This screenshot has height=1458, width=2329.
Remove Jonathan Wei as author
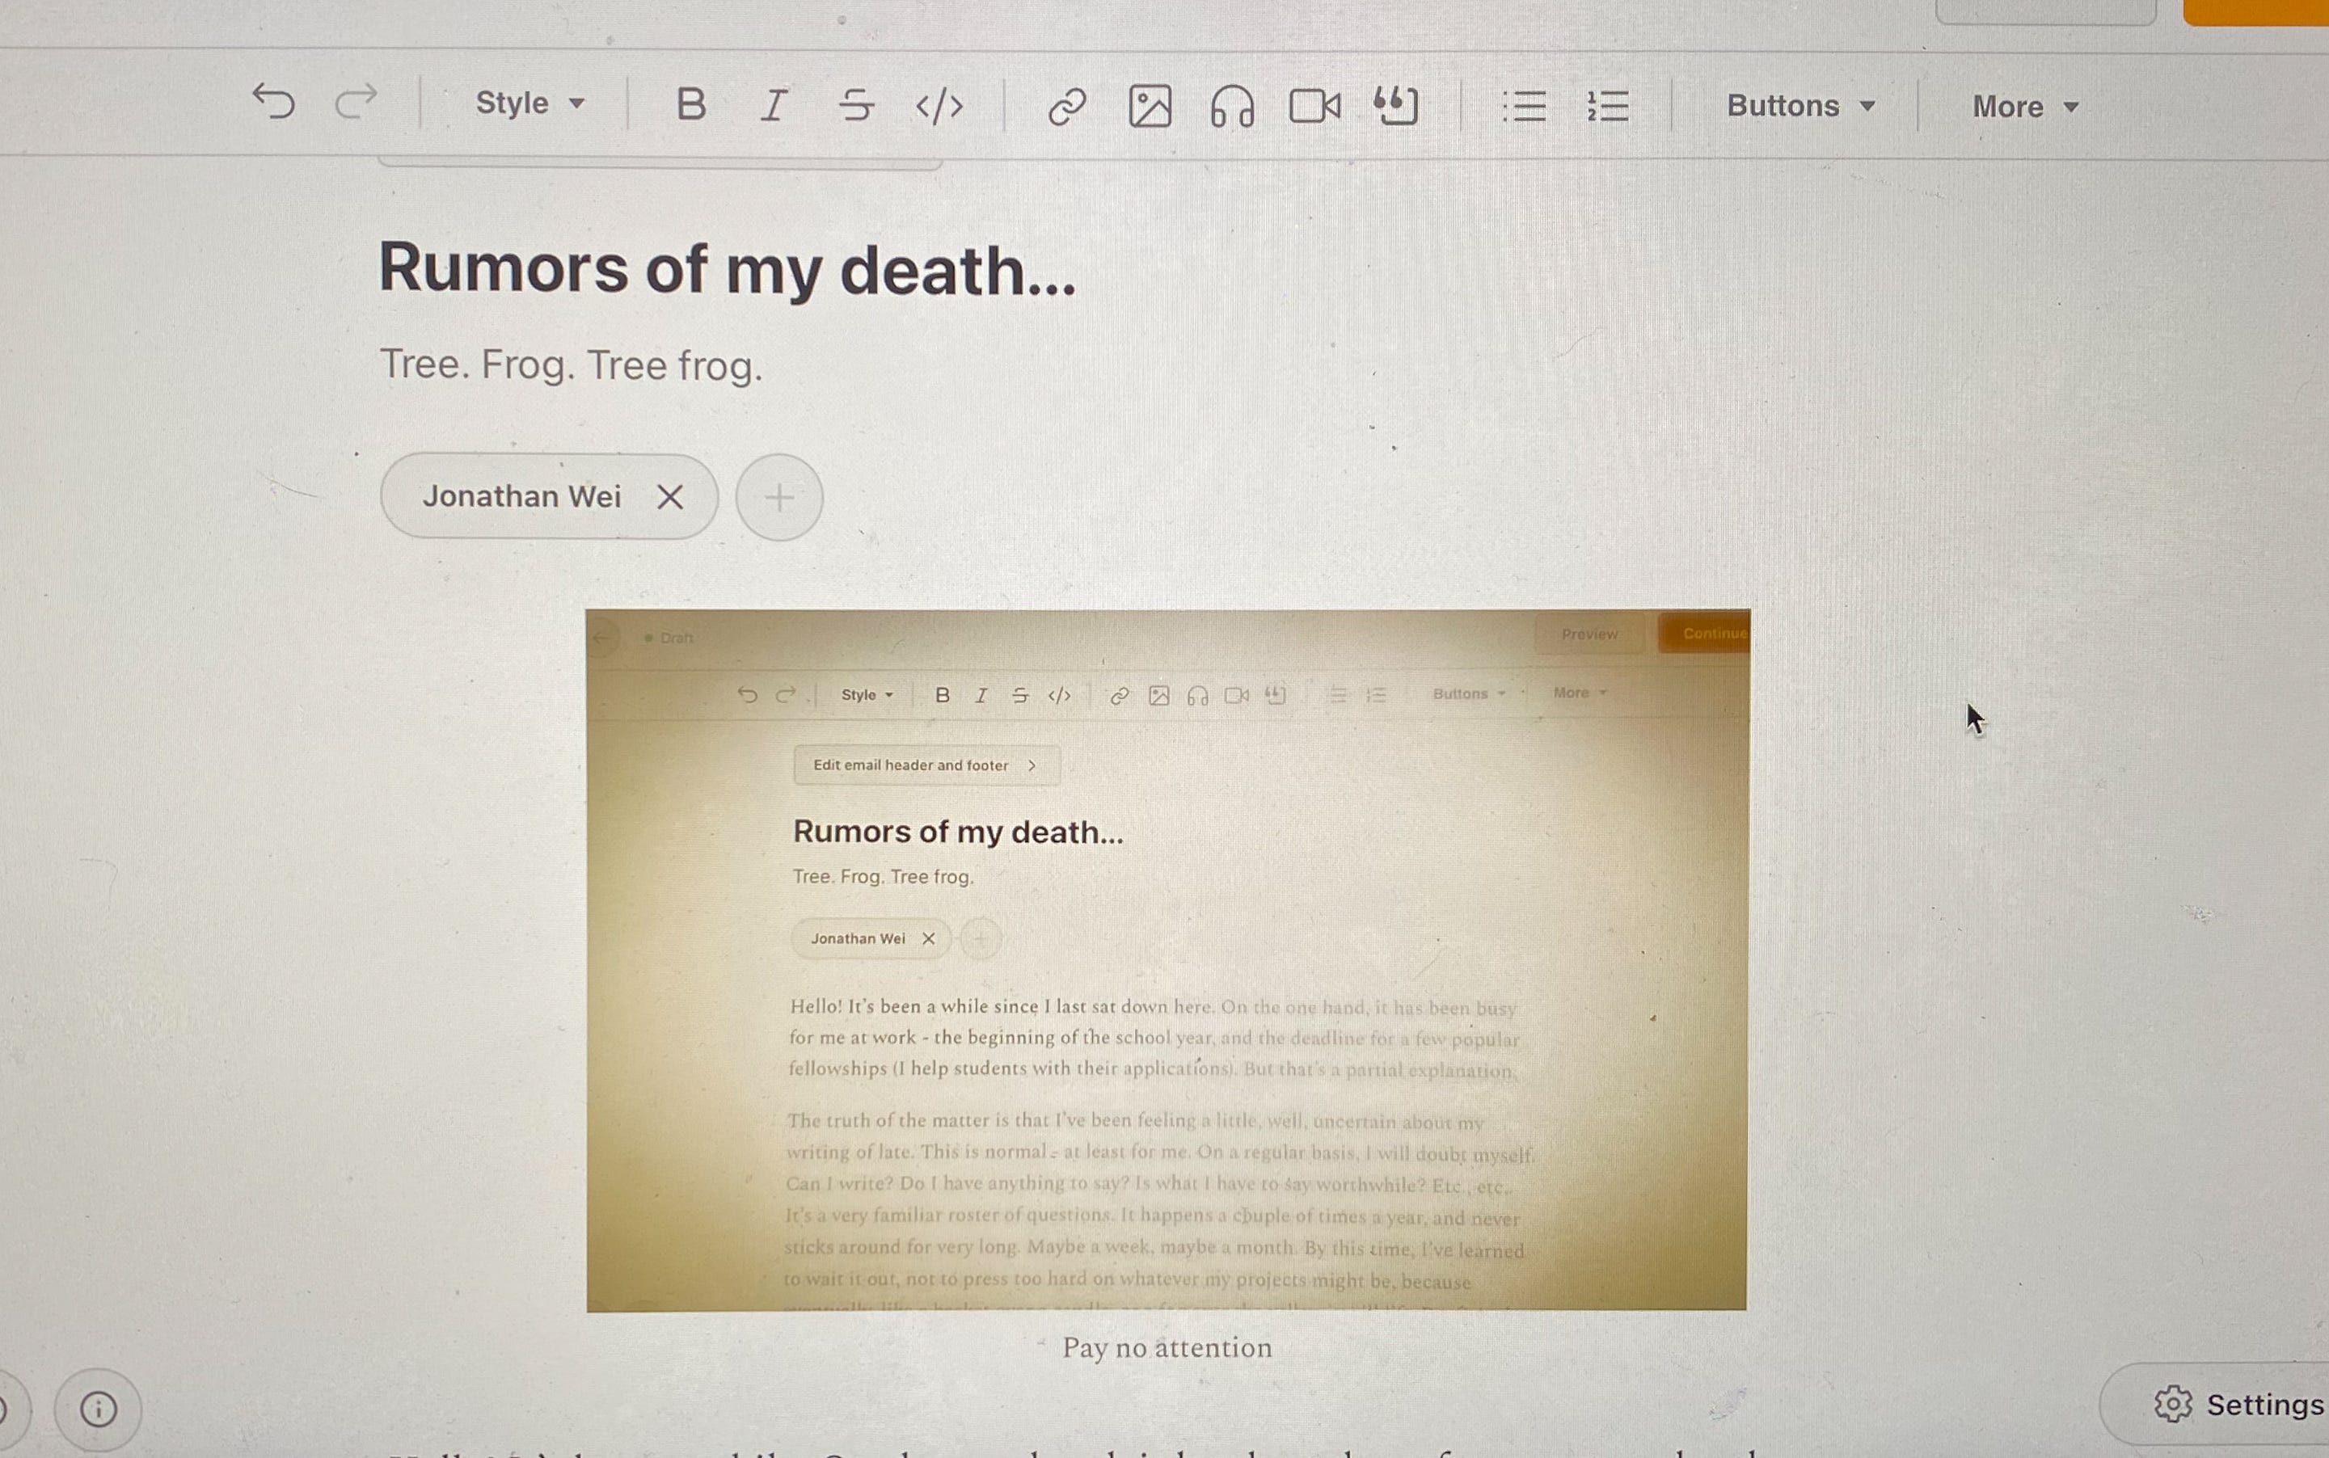click(669, 498)
